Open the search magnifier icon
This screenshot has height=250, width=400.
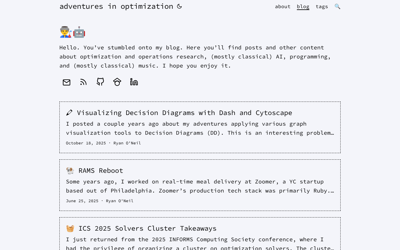point(337,7)
